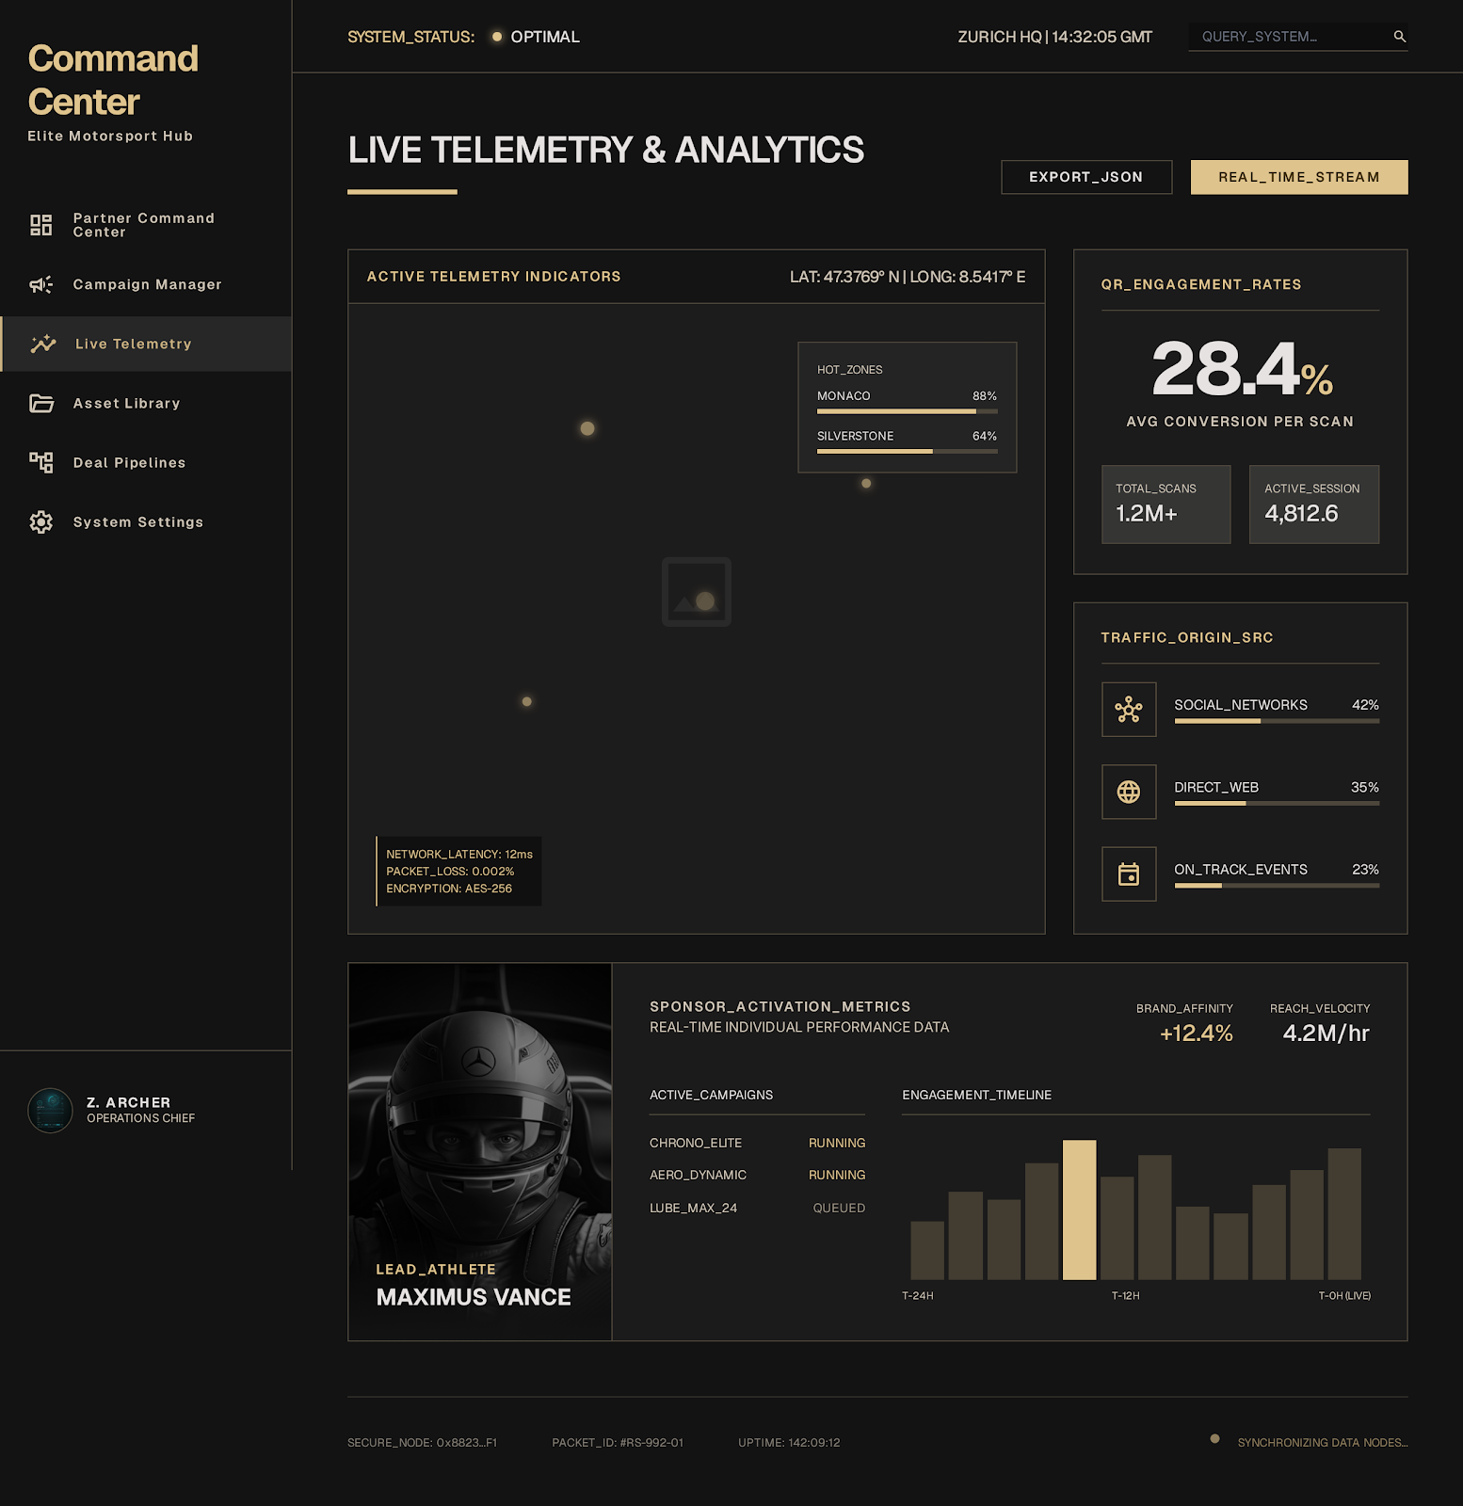Click the QUEUED status label
This screenshot has height=1506, width=1463.
tap(839, 1208)
